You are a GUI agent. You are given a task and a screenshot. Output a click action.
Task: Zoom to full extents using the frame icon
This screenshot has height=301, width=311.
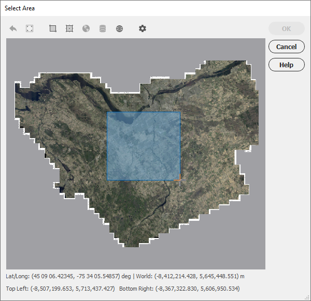pyautogui.click(x=30, y=28)
